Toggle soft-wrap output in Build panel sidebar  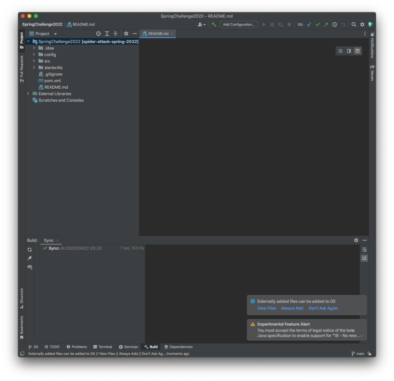click(x=364, y=249)
